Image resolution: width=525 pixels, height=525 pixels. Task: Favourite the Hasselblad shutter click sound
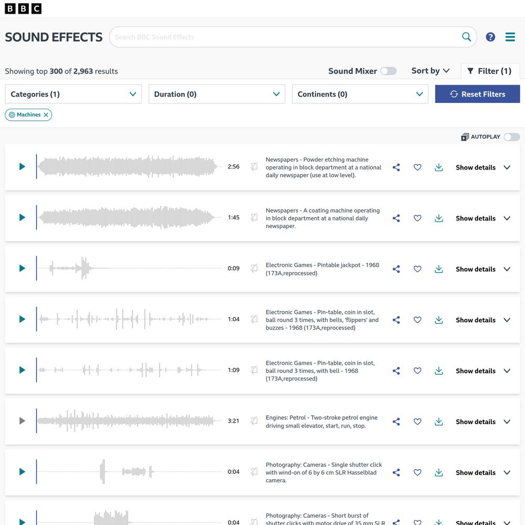[x=417, y=473]
